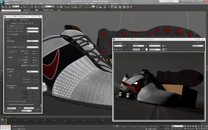
Task: Switch to the Render Elements tab
Action: click(x=24, y=20)
